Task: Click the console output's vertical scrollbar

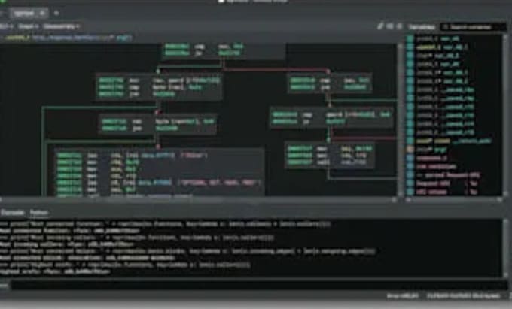Action: tap(505, 247)
